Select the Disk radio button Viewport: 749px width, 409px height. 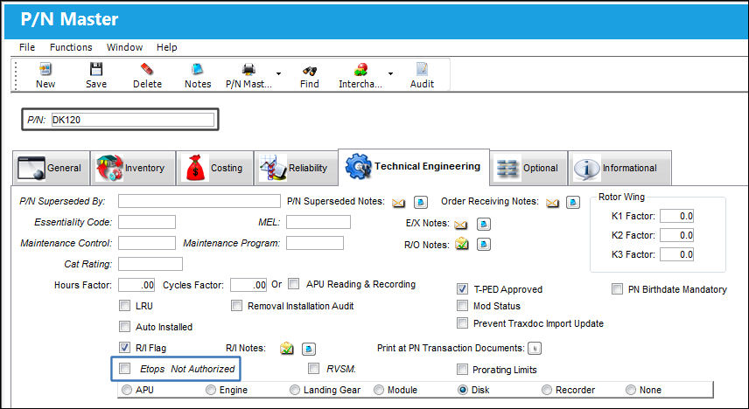(463, 390)
